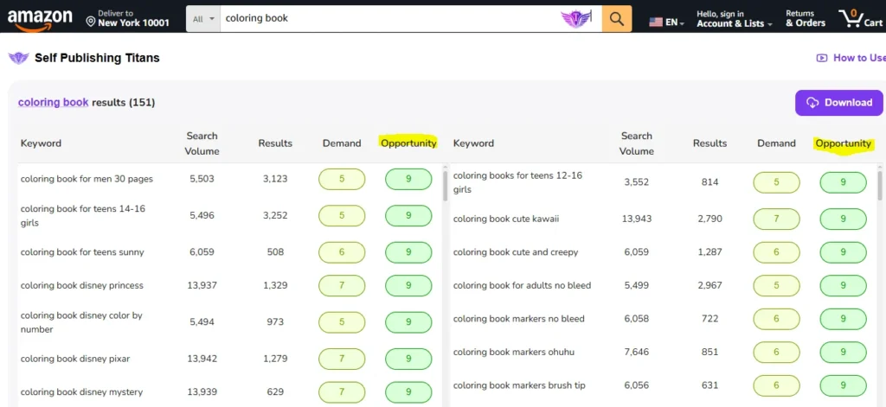Select keyword coloring book for men 30 pages
886x407 pixels.
pos(87,179)
